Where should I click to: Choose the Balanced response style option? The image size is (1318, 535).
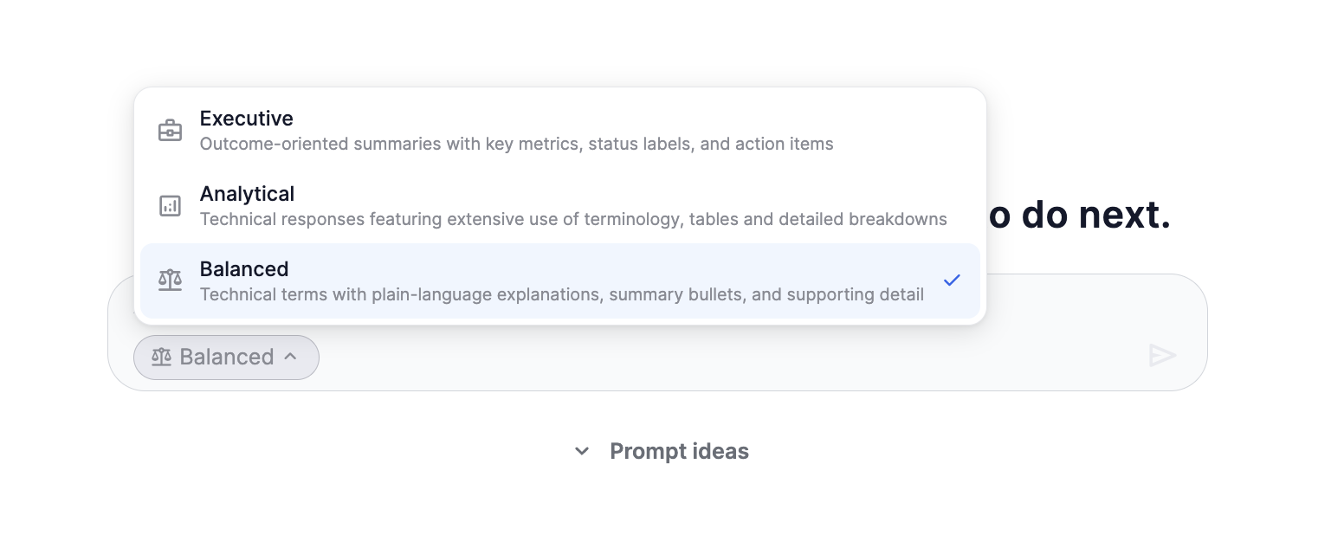click(x=559, y=280)
